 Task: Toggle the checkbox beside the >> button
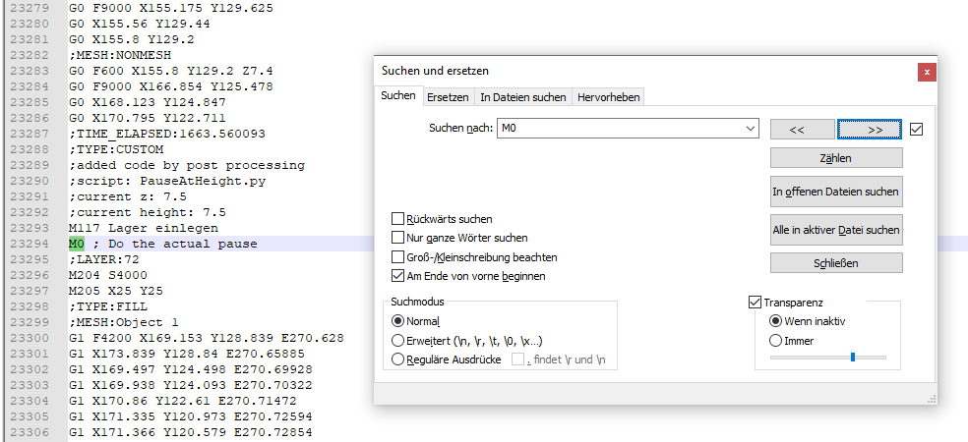click(x=916, y=130)
